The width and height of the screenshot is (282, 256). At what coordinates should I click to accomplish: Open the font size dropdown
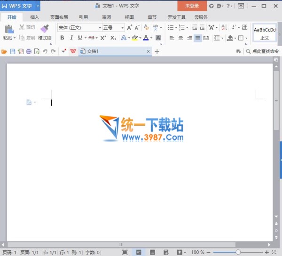click(x=123, y=28)
